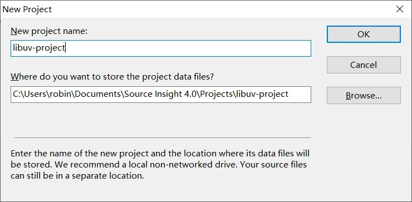Focus the New project name field
Viewport: 412px width, 202px height.
[161, 48]
